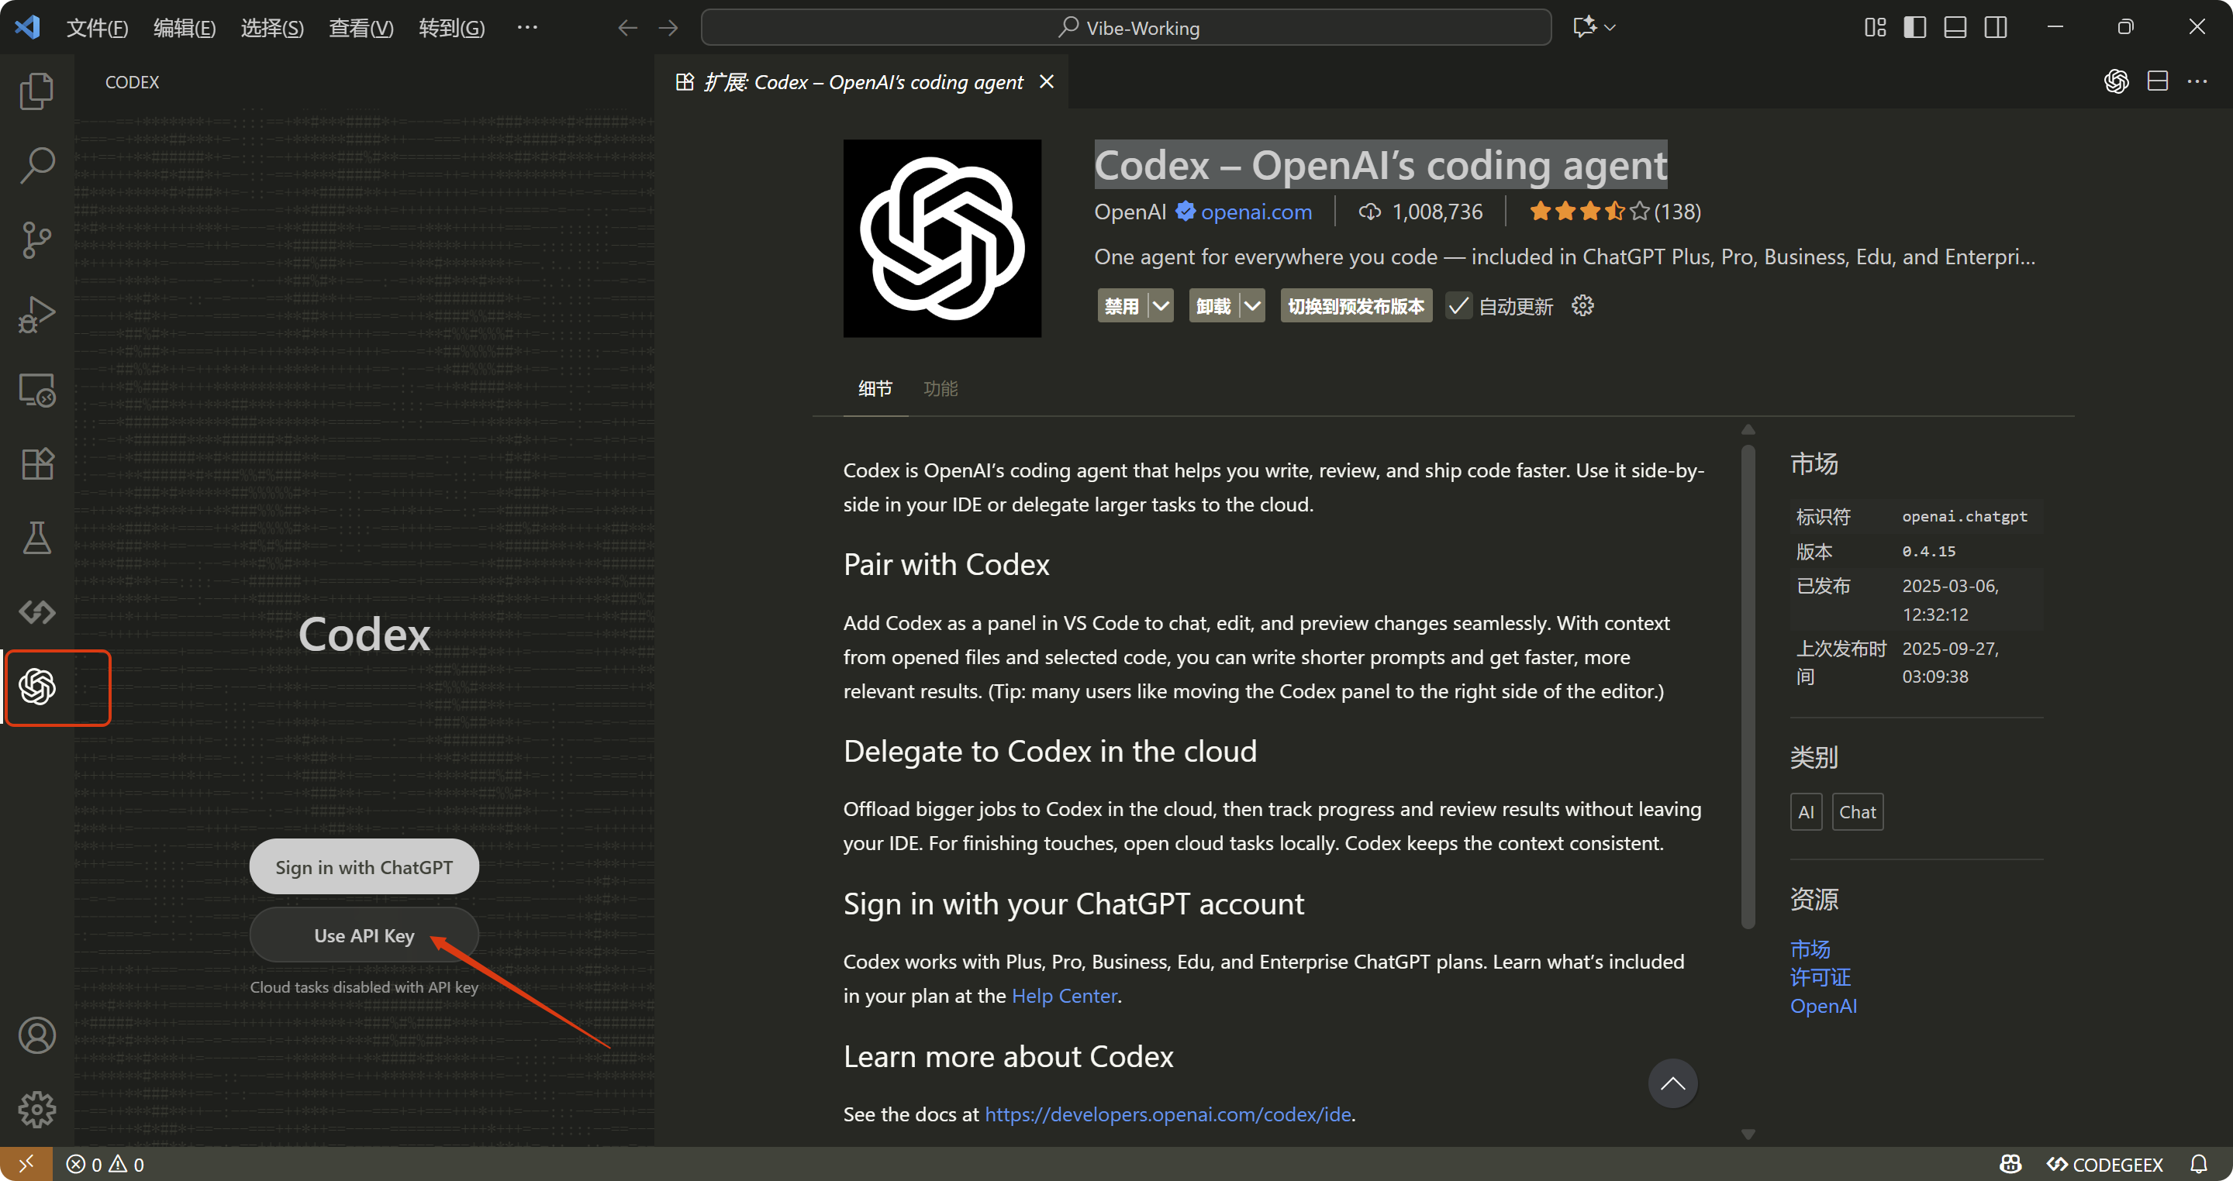Open the Extensions view icon
2233x1181 pixels.
(x=36, y=464)
